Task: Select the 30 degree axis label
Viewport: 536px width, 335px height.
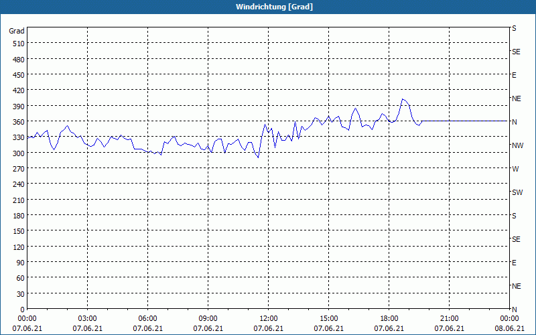Action: (x=21, y=294)
